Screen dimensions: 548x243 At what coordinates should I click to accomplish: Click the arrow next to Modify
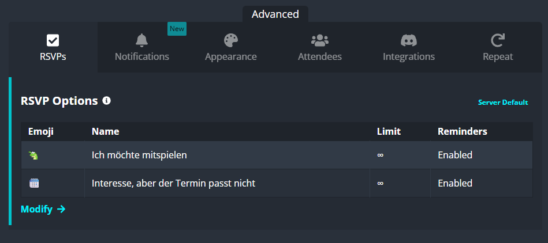pos(61,209)
